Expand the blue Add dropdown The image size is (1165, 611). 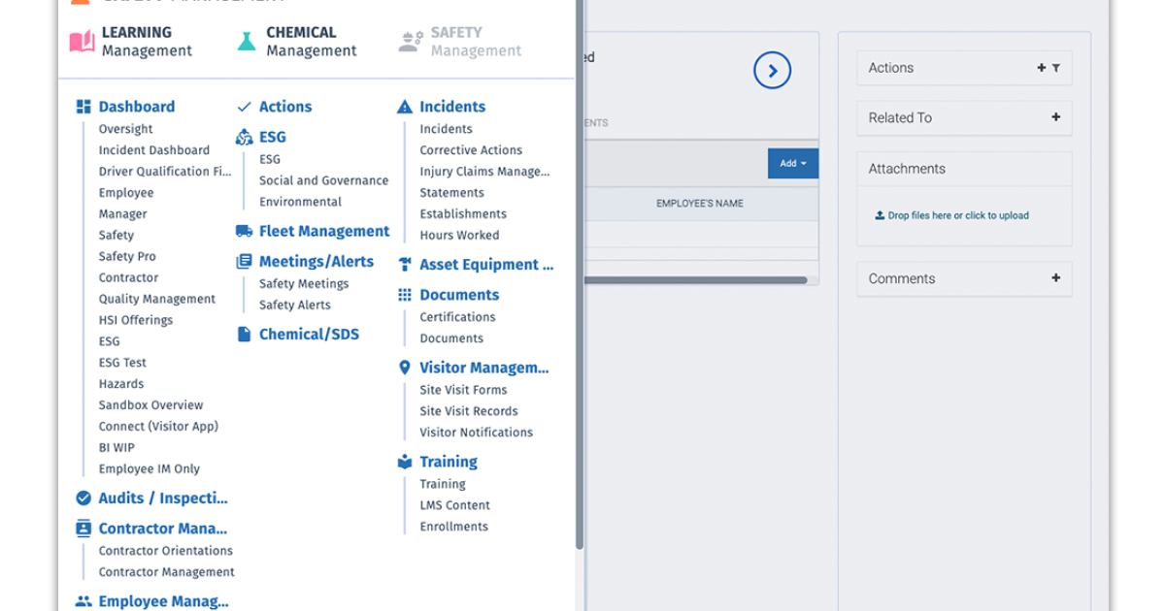tap(792, 163)
